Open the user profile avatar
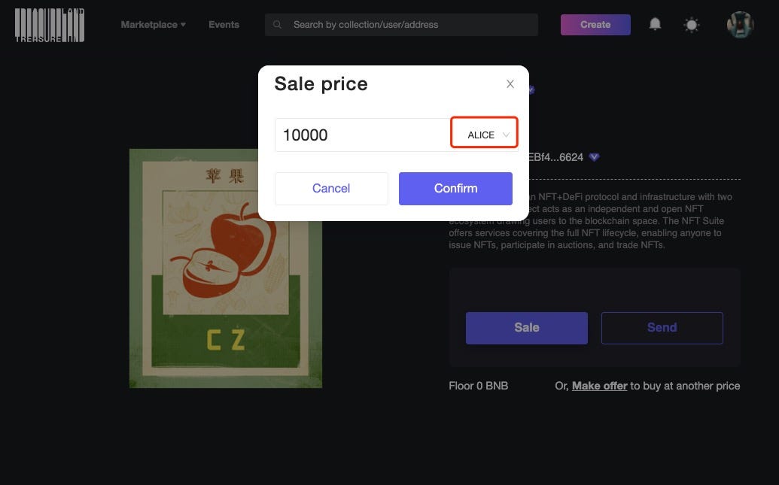Image resolution: width=779 pixels, height=485 pixels. (740, 25)
